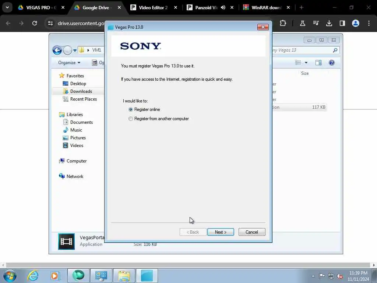377x283 pixels.
Task: Open Chrome Labs flask icon
Action: (x=303, y=23)
